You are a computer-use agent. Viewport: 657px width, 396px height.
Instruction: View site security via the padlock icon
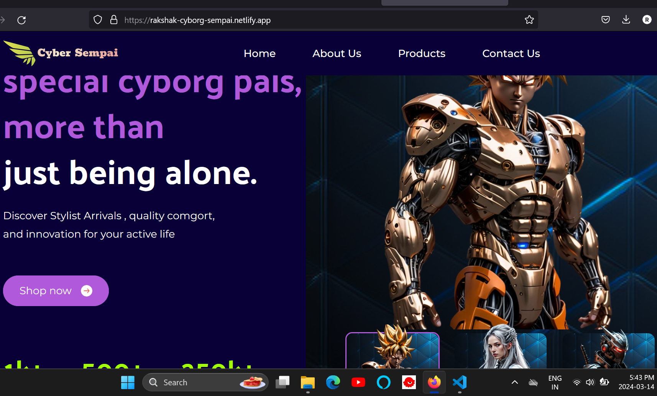[x=114, y=20]
